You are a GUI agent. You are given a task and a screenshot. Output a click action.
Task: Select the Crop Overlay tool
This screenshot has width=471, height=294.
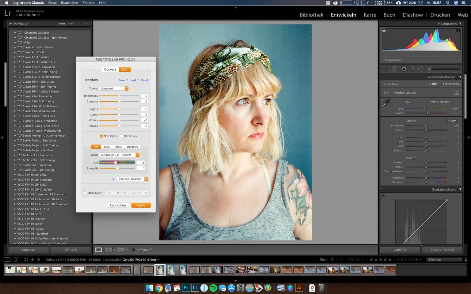(386, 69)
